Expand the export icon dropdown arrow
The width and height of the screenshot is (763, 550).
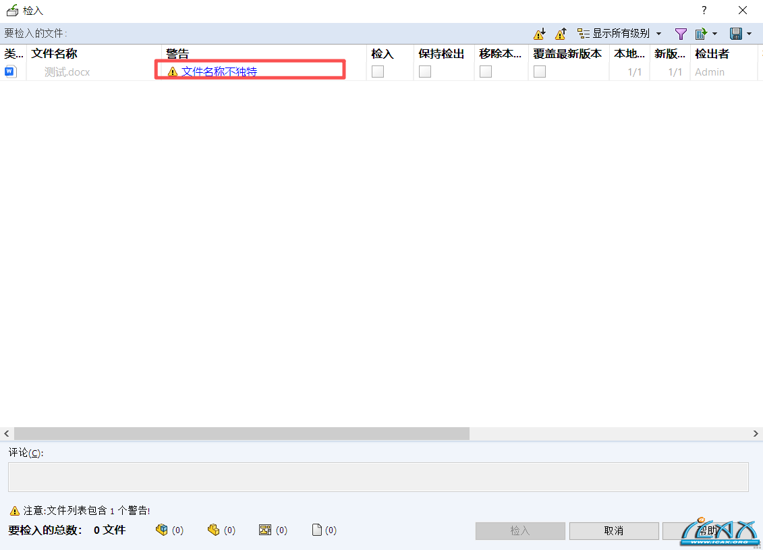coord(715,34)
